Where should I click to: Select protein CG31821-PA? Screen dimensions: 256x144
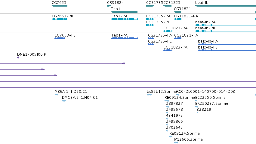[178, 38]
